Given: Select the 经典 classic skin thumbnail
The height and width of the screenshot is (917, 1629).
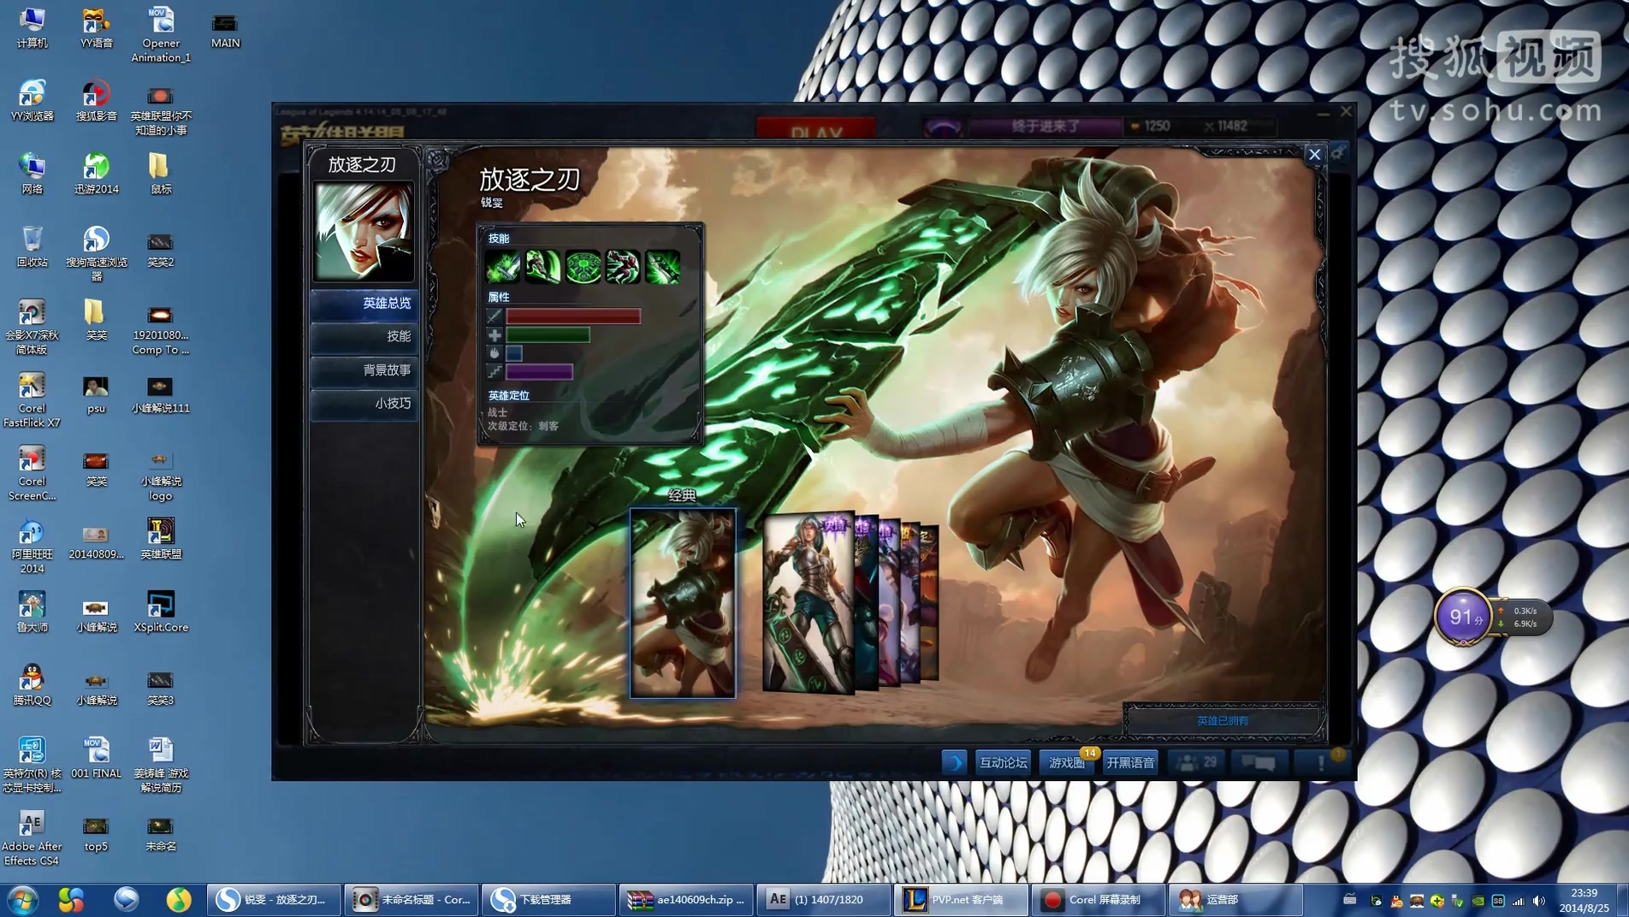Looking at the screenshot, I should (x=683, y=603).
